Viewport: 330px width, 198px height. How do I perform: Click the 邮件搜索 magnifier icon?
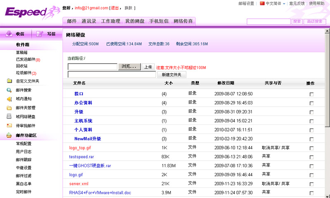pyautogui.click(x=9, y=90)
